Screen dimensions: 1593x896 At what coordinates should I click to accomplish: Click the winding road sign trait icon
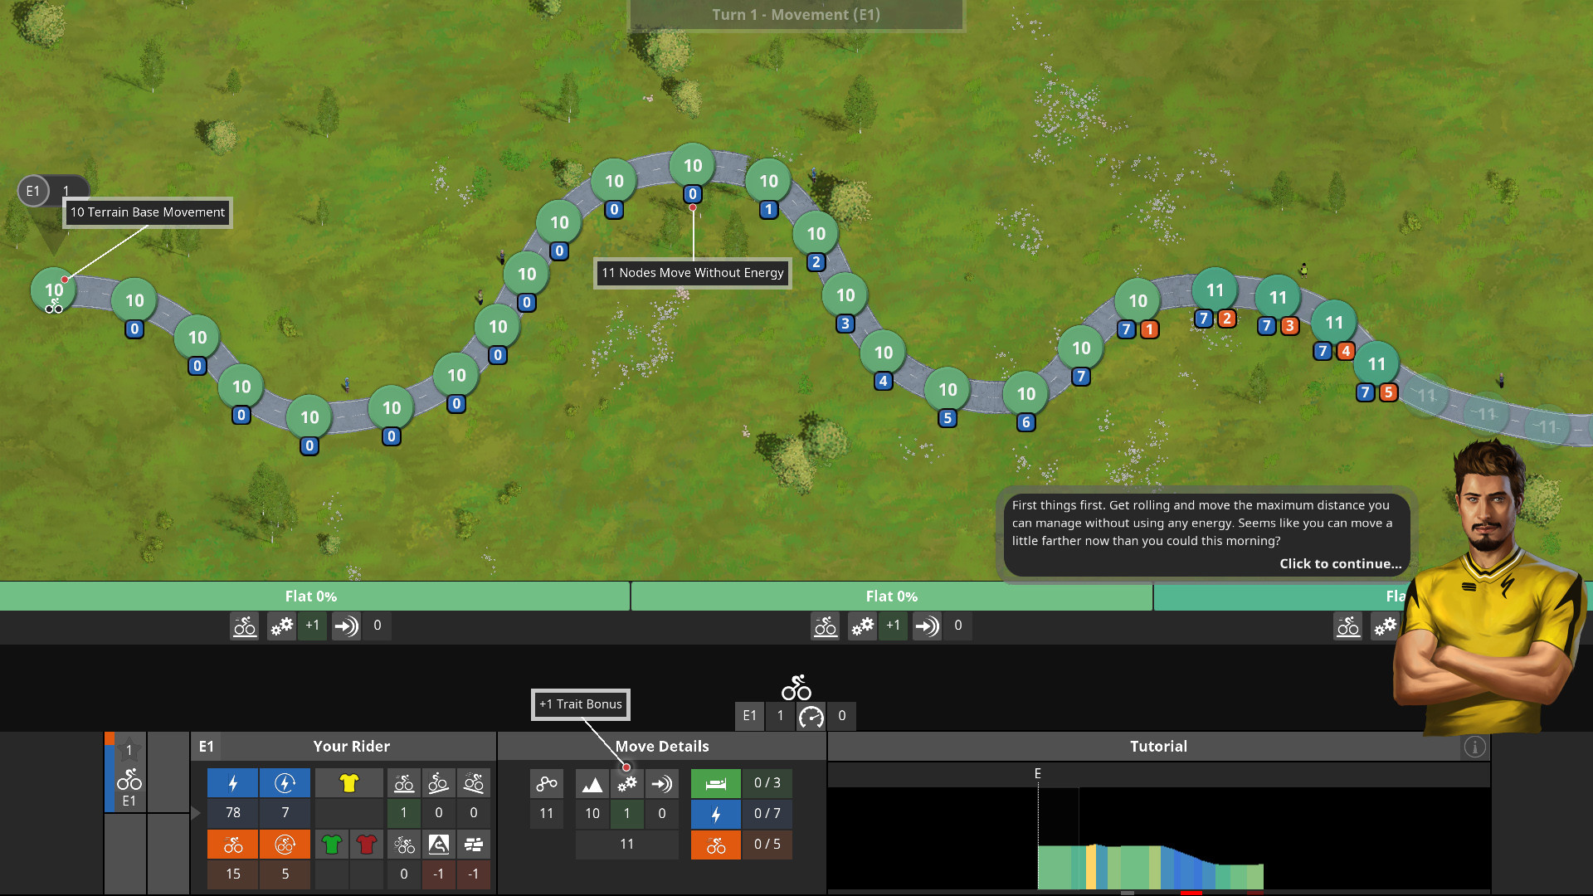click(x=439, y=845)
